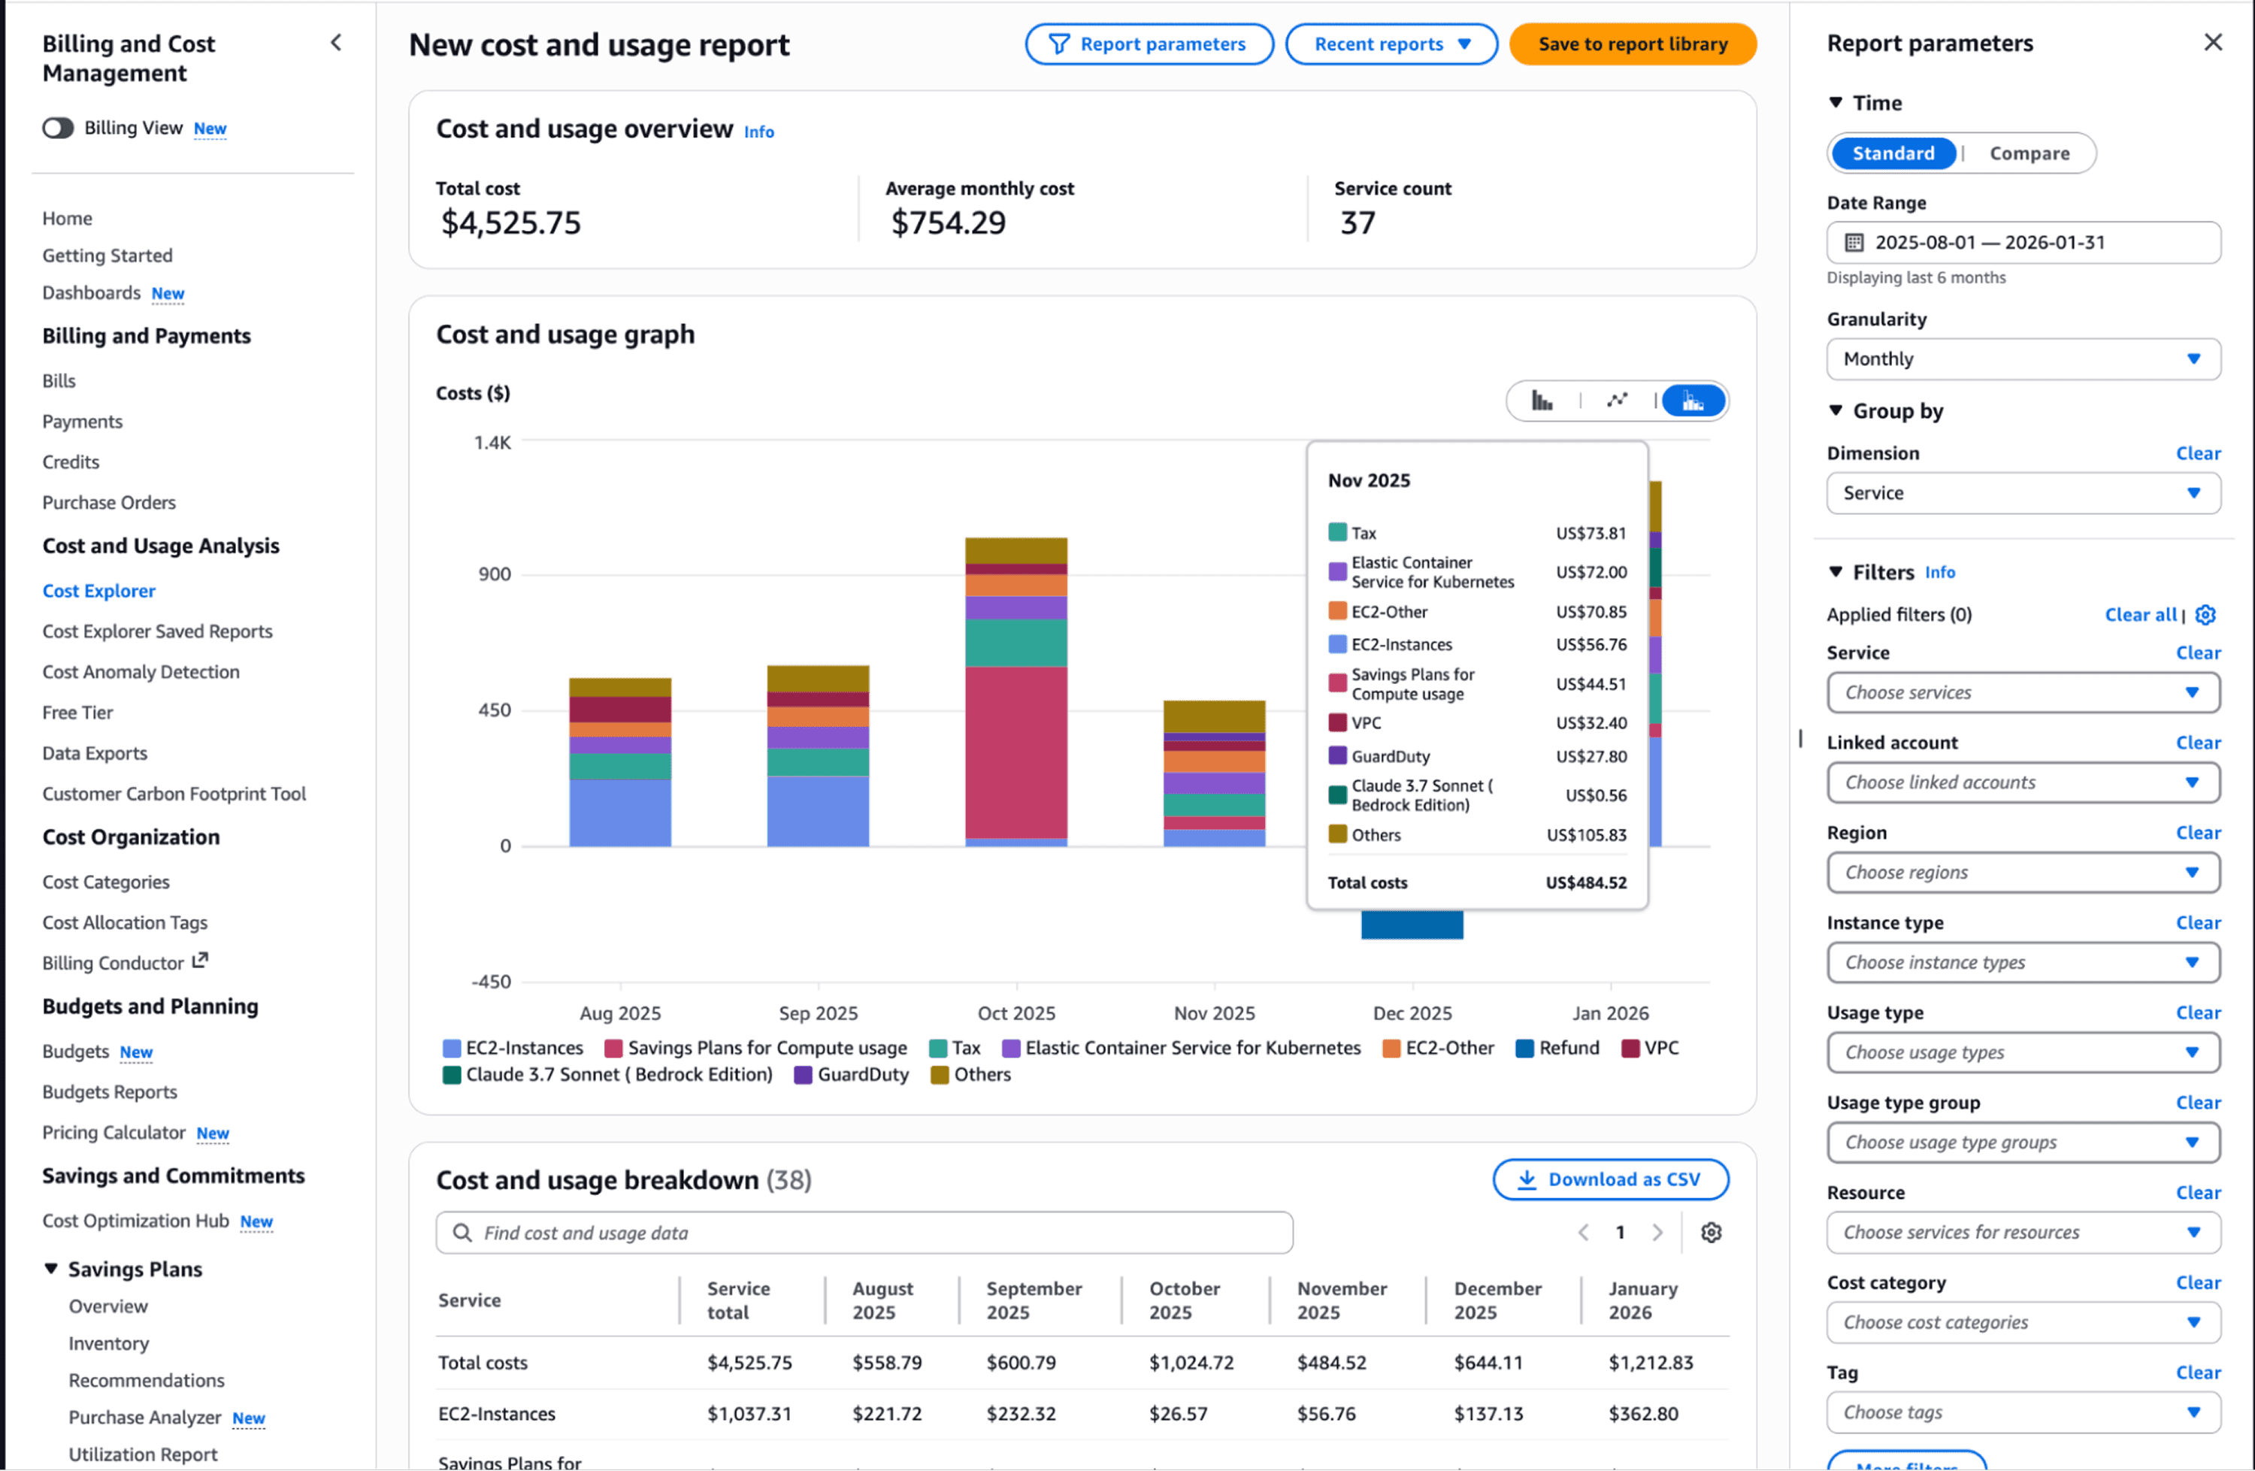Image resolution: width=2255 pixels, height=1471 pixels.
Task: Open breakdown table preferences gear icon
Action: [1710, 1232]
